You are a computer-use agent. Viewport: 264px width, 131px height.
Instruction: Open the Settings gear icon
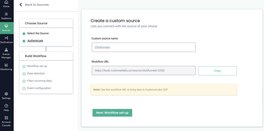tap(6, 94)
